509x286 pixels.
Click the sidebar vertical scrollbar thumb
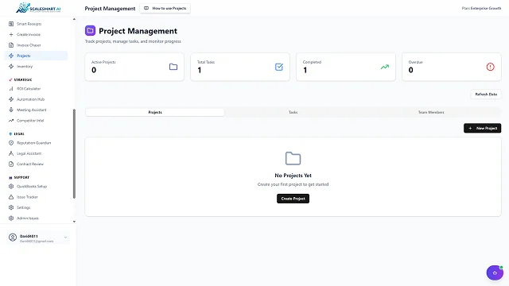pos(74,153)
